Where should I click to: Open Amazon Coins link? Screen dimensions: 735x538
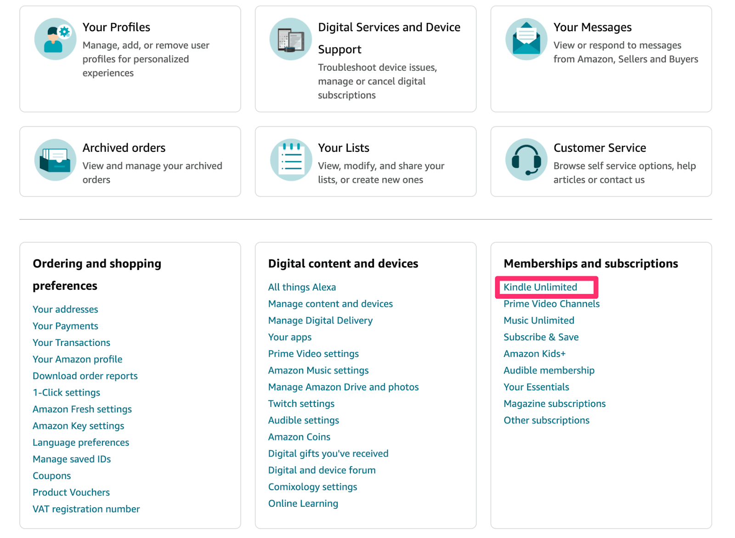pos(299,437)
